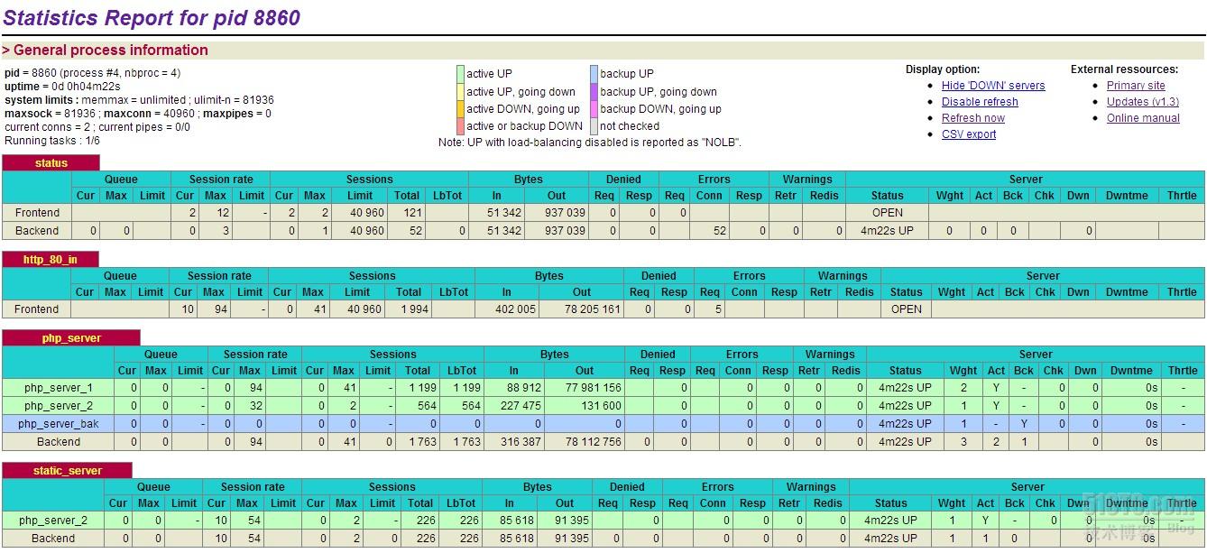Click the Backend row in static_server table
Screen dimensions: 1207x553
(x=603, y=539)
